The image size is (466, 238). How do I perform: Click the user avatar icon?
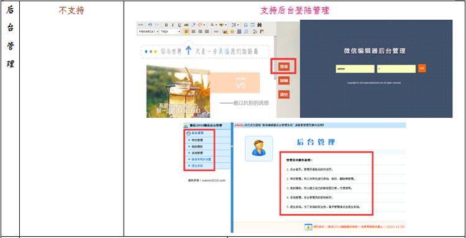pyautogui.click(x=258, y=149)
